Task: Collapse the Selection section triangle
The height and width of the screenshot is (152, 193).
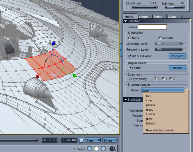Action: (x=125, y=21)
